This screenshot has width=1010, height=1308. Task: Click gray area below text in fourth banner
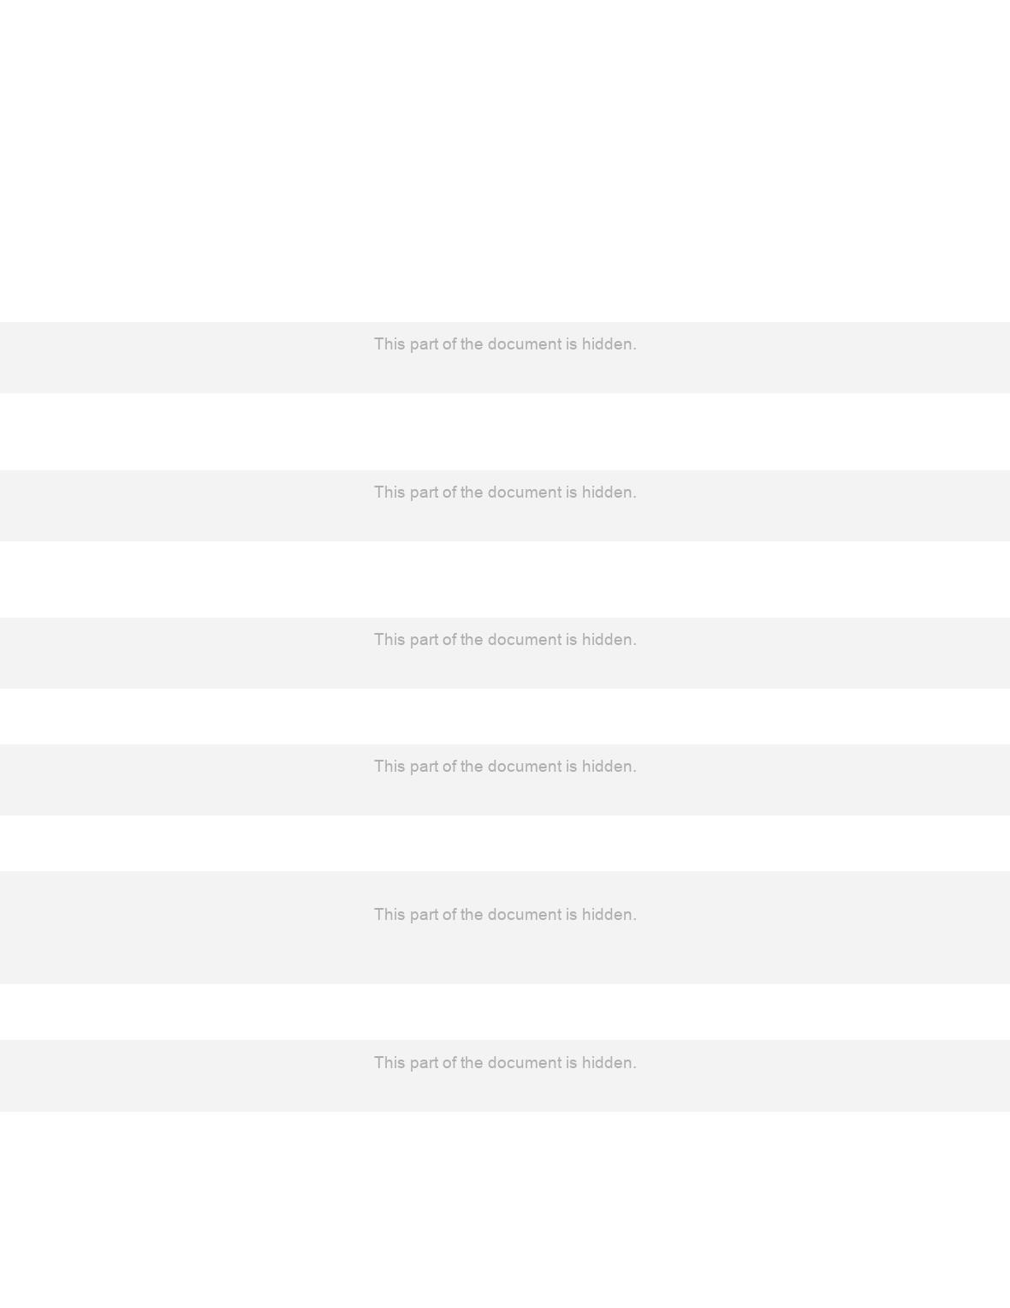tap(505, 796)
